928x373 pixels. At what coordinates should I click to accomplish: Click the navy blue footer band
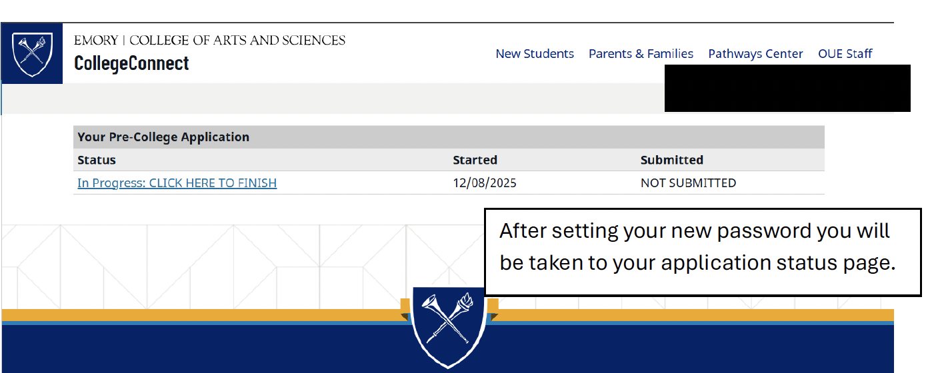tap(200, 350)
